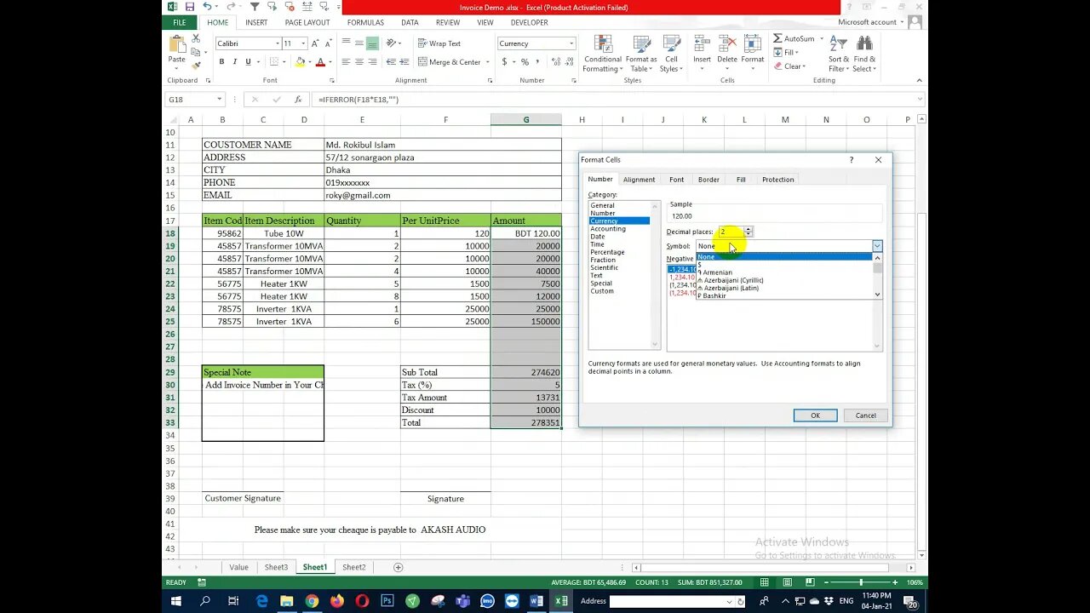Toggle Italic formatting
Viewport: 1090px width, 613px height.
(x=235, y=62)
